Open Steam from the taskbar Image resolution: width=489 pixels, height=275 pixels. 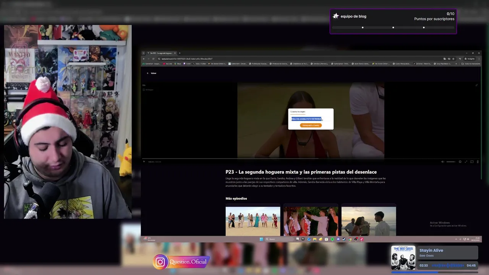(344, 239)
